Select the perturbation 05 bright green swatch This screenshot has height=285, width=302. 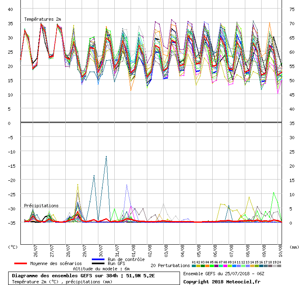[x=212, y=266]
